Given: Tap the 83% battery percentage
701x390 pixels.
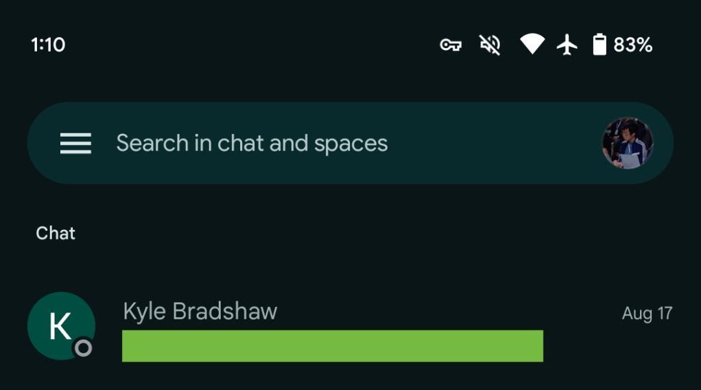Looking at the screenshot, I should 633,45.
